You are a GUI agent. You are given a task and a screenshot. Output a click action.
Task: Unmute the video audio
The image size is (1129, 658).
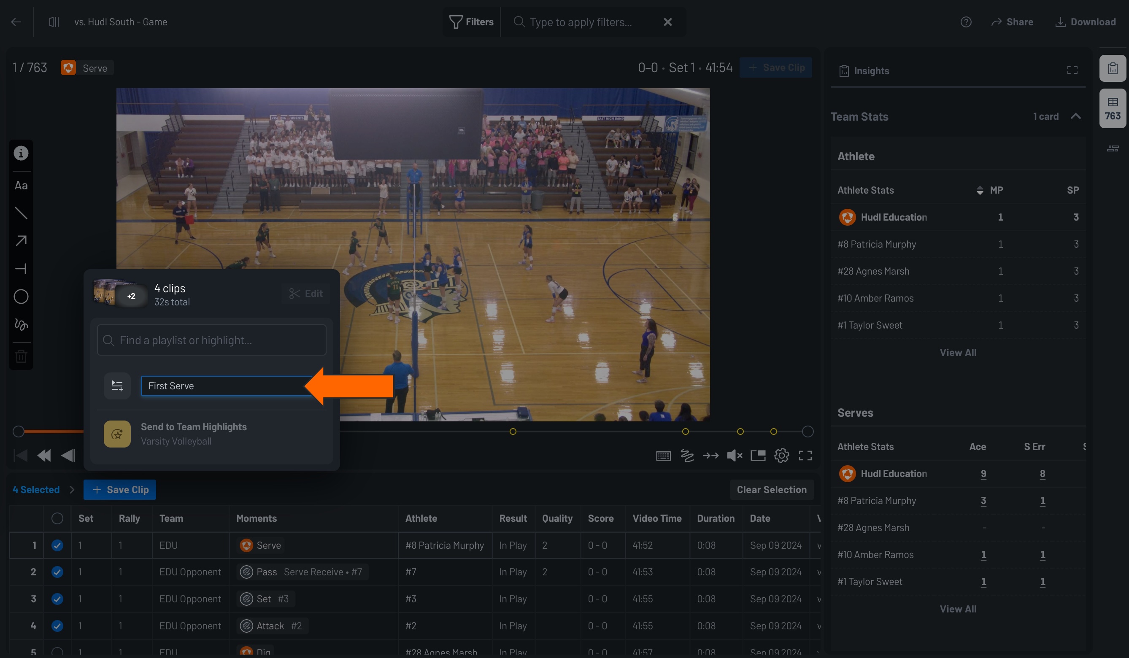click(x=734, y=456)
